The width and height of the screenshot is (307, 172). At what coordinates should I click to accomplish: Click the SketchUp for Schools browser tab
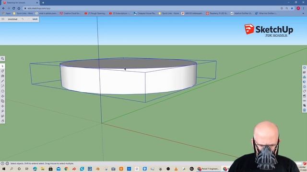point(20,3)
